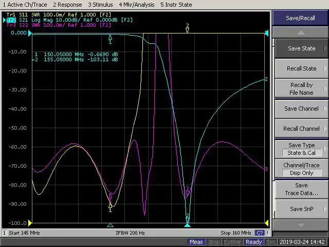Click Save Trace Data softkey
The width and height of the screenshot is (329, 247).
301,189
